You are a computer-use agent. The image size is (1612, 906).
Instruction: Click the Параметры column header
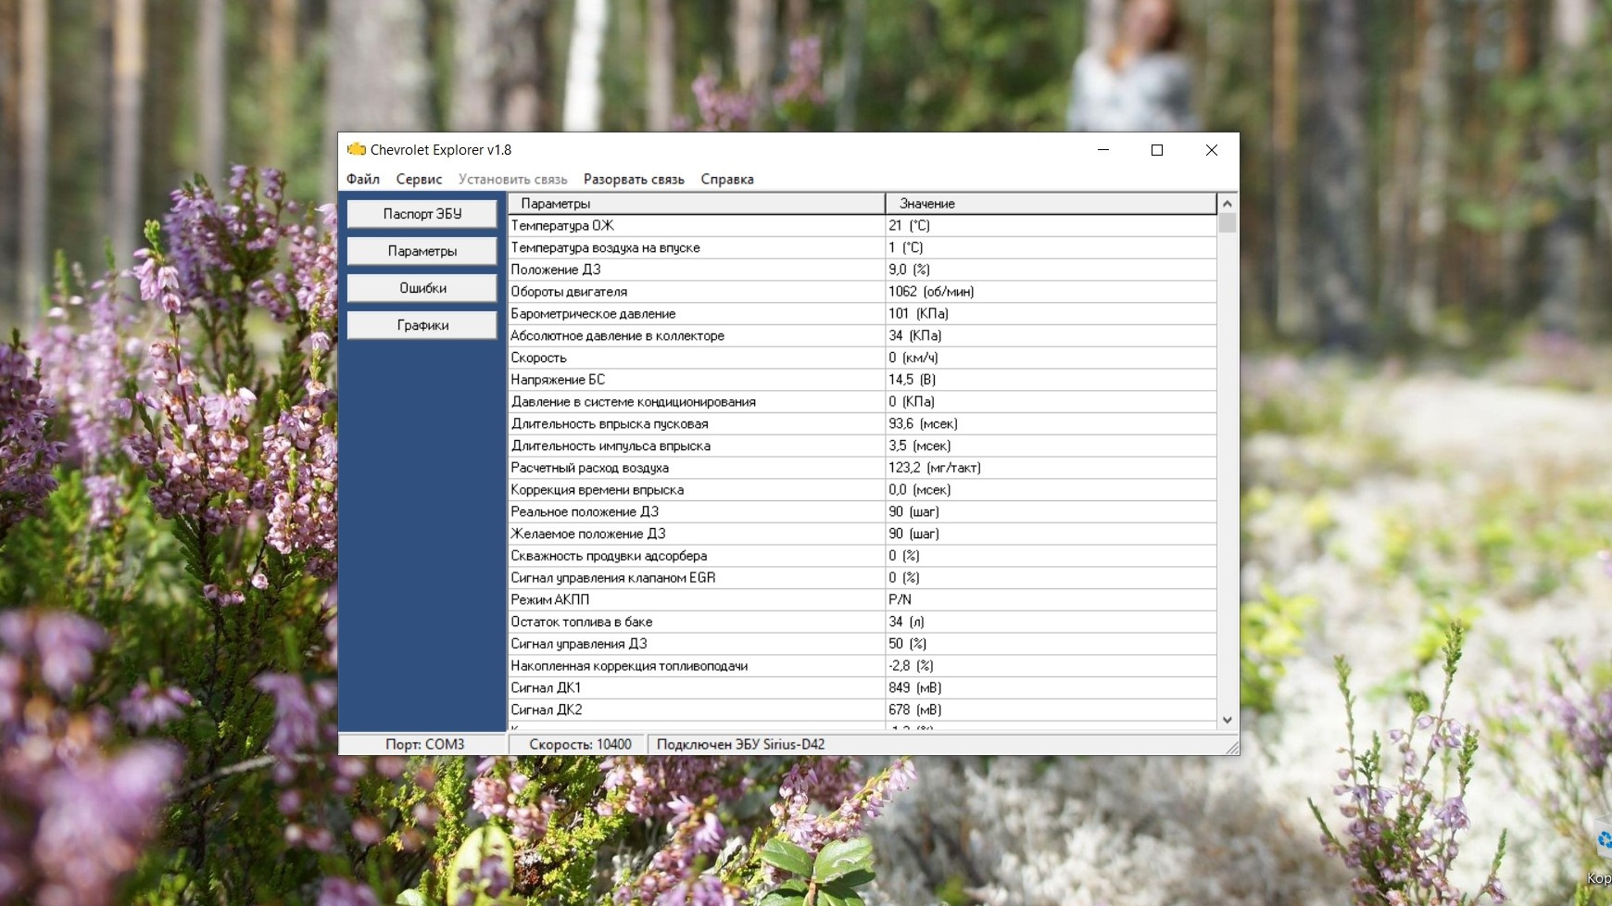click(697, 203)
